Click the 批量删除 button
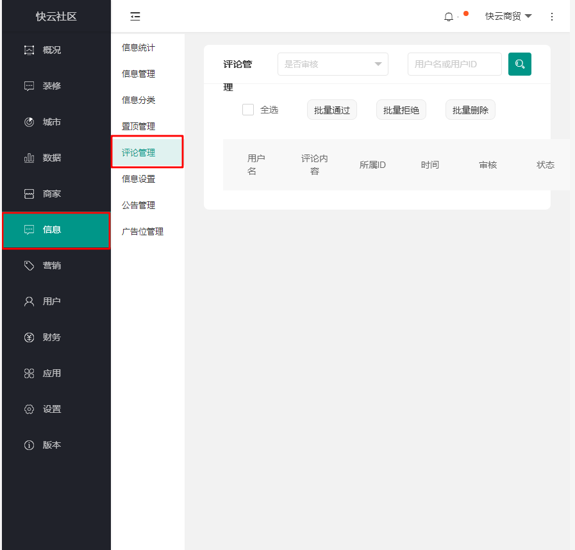575x550 pixels. 470,110
